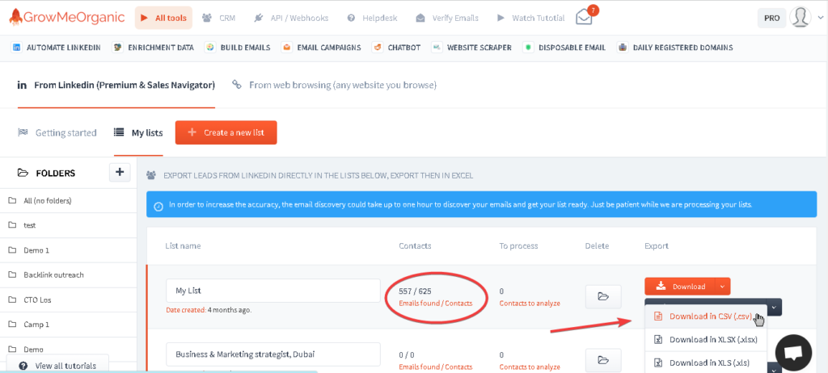828x373 pixels.
Task: Expand orange Download dropdown arrow
Action: [723, 287]
